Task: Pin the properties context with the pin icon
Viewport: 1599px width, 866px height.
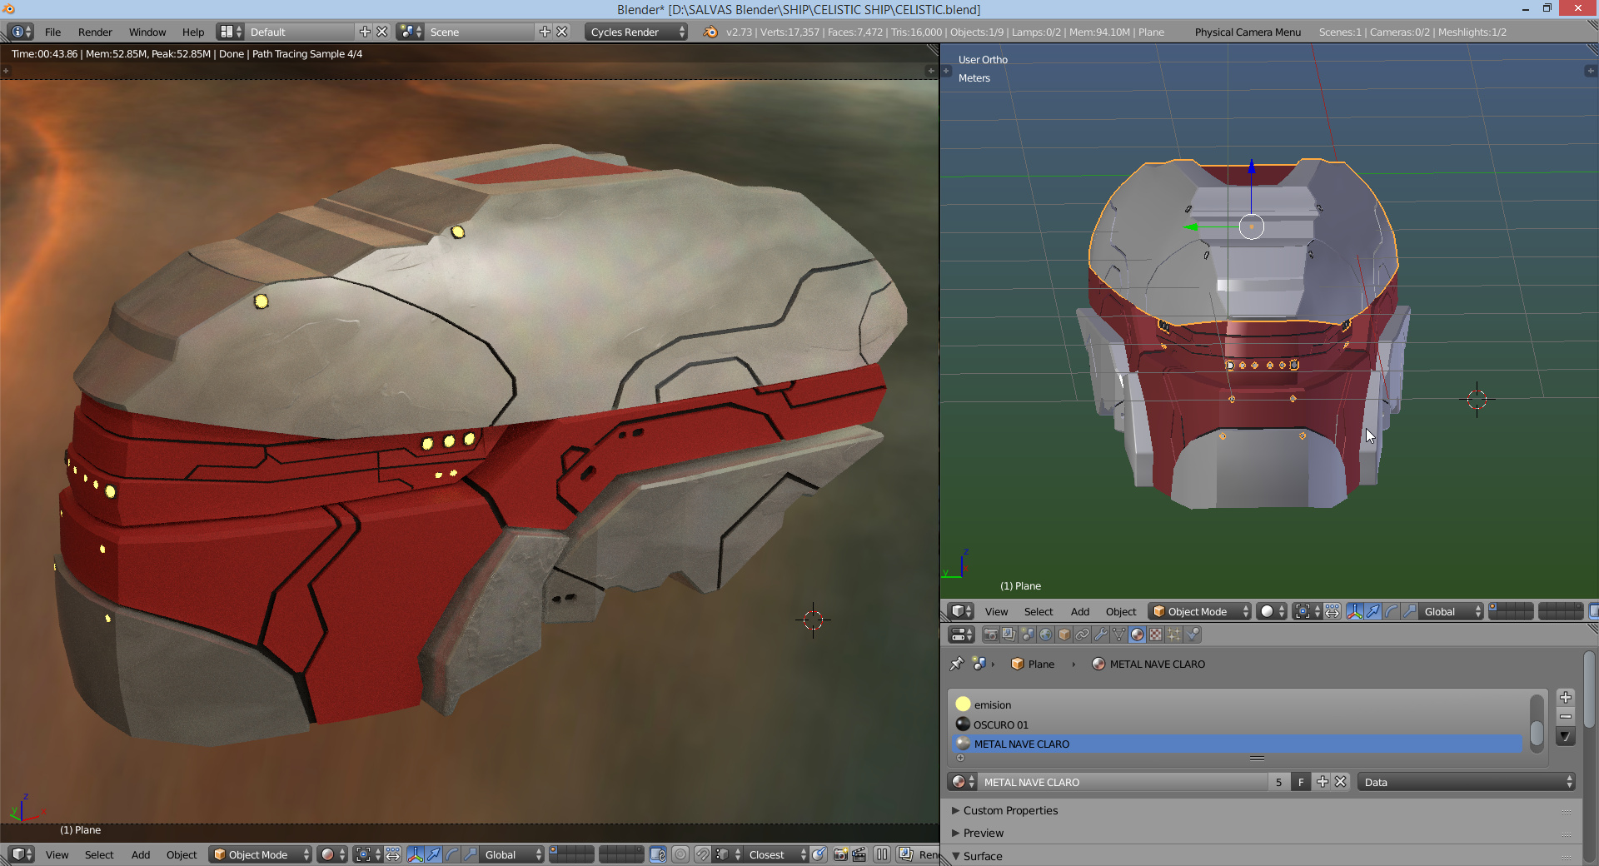Action: pos(957,664)
